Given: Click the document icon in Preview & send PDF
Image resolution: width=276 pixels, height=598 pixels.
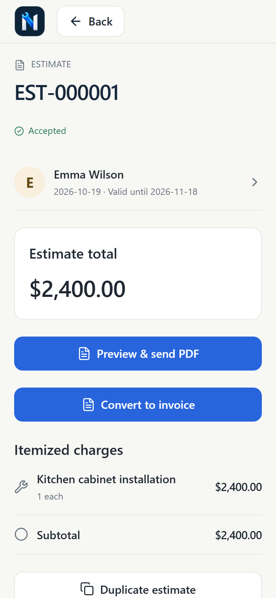Looking at the screenshot, I should pos(84,354).
